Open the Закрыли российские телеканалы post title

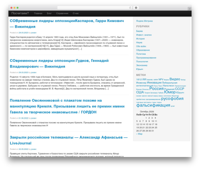coord(69,140)
